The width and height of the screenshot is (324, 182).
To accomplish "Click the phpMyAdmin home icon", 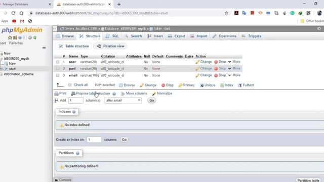I will [x=10, y=37].
